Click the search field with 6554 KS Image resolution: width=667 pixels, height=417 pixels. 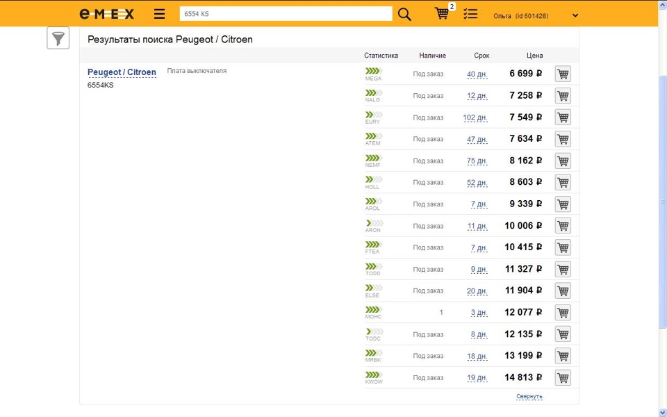(x=286, y=14)
